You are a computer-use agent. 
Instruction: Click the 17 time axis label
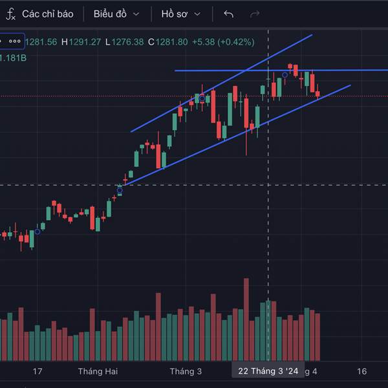pos(38,371)
